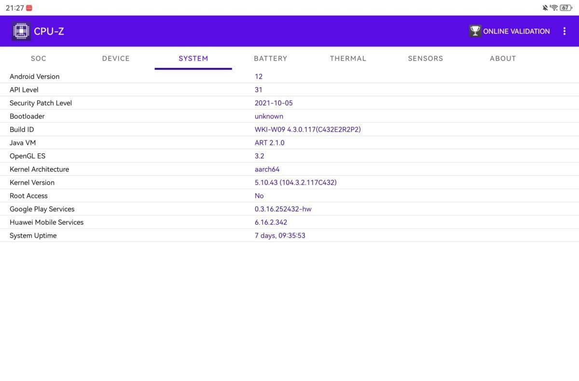Click Android version value 12
The image size is (579, 381).
point(259,76)
